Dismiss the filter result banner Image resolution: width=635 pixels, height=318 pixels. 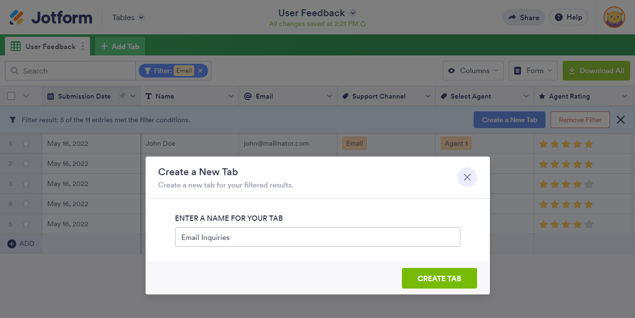[621, 120]
